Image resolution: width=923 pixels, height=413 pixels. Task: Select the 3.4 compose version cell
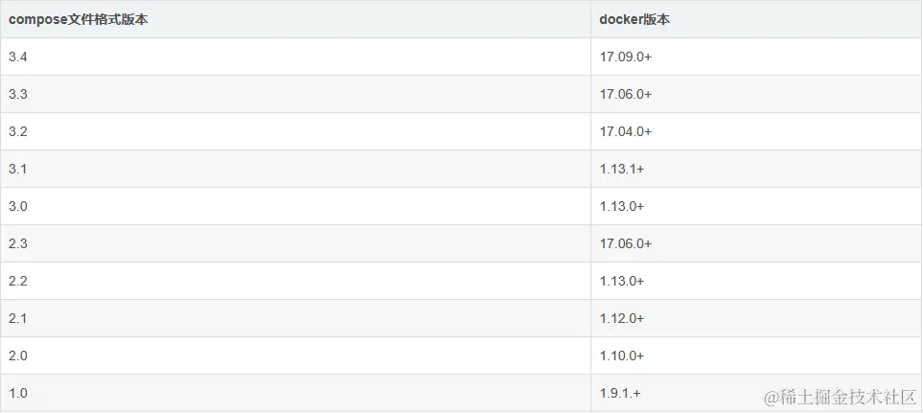pos(295,57)
